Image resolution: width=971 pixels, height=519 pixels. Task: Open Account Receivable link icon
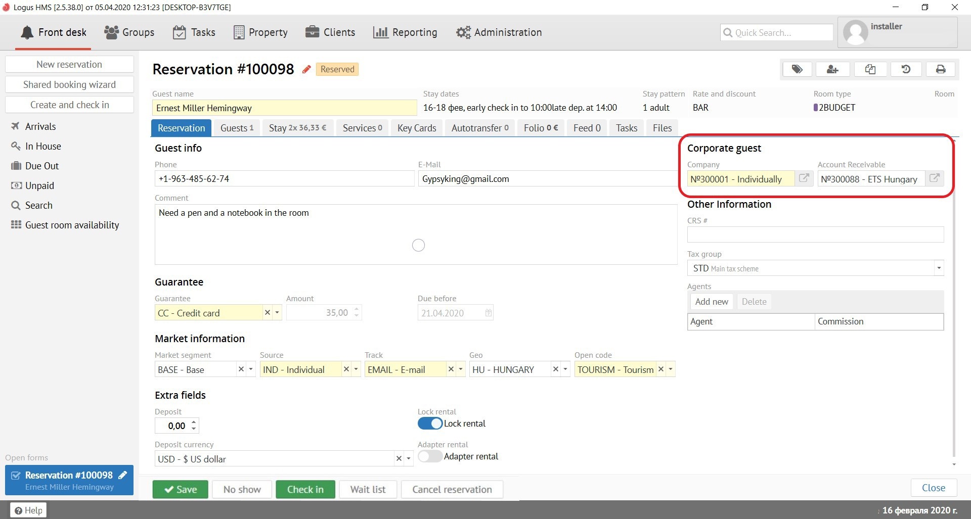coord(935,178)
